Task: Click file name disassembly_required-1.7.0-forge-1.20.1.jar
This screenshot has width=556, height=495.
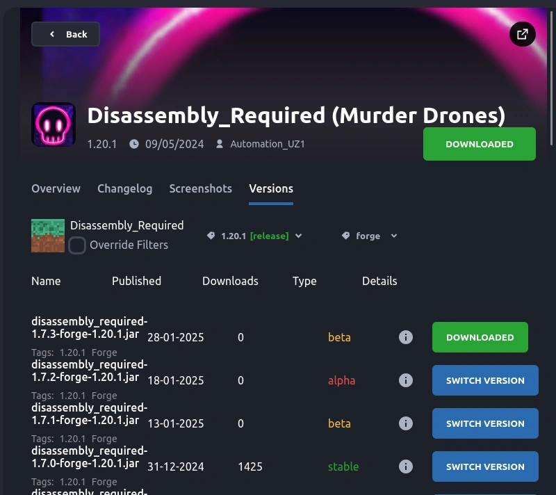Action: (90, 457)
